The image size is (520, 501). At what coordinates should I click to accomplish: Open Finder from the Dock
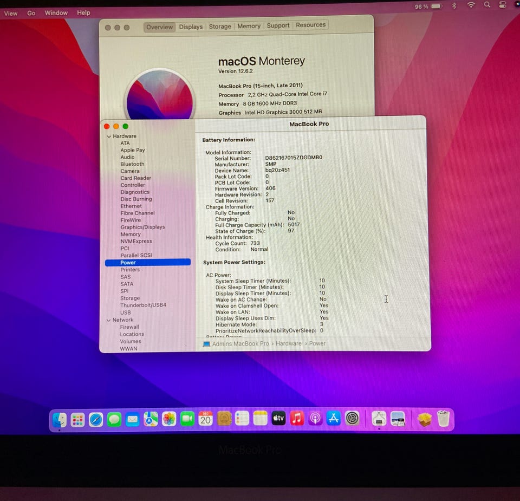coord(60,419)
